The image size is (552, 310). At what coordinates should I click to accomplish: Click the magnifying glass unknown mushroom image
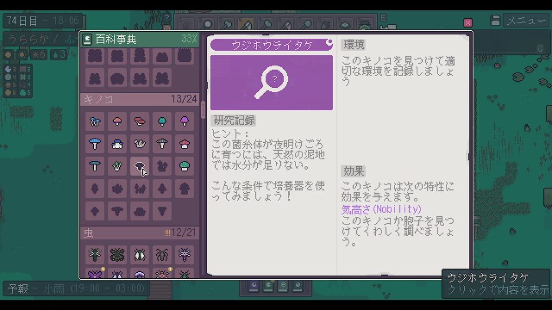(x=272, y=82)
